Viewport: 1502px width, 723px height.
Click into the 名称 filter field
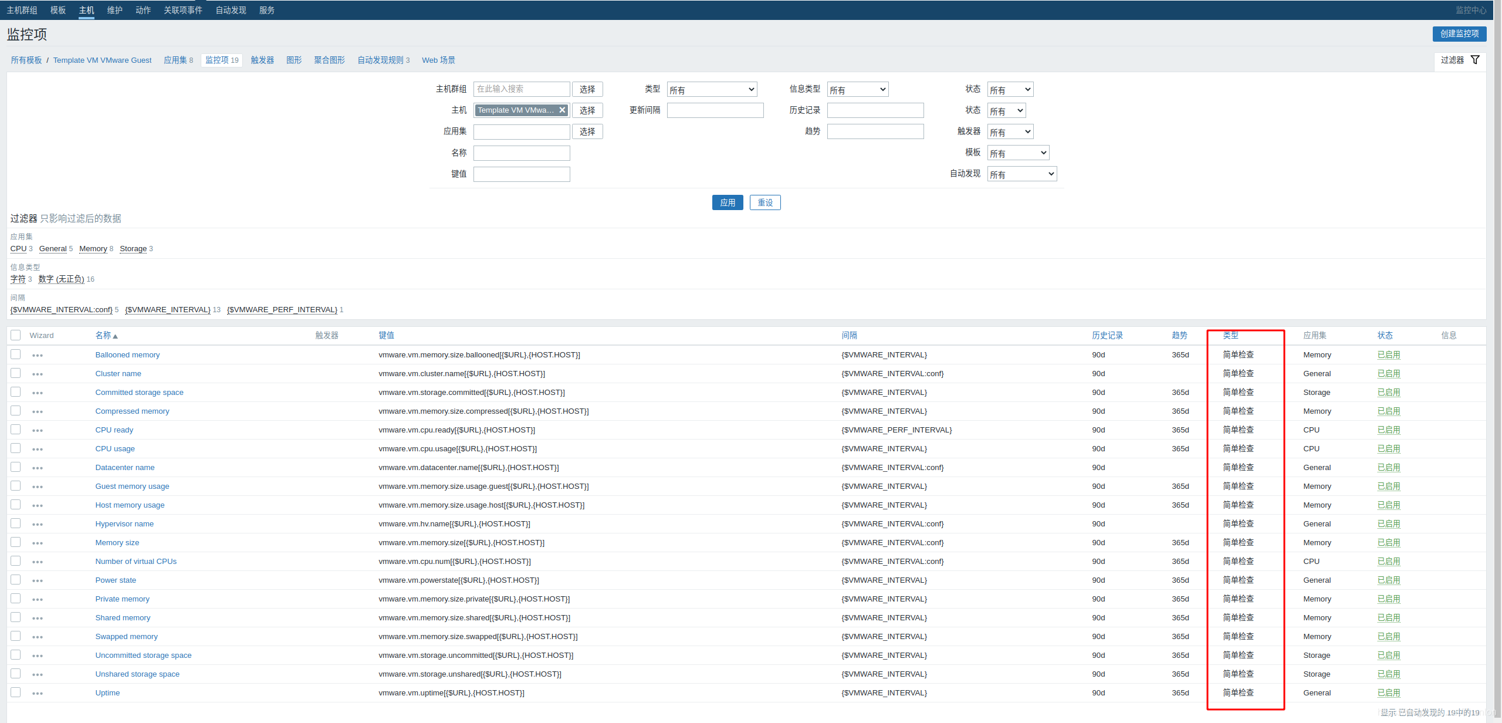pyautogui.click(x=522, y=153)
